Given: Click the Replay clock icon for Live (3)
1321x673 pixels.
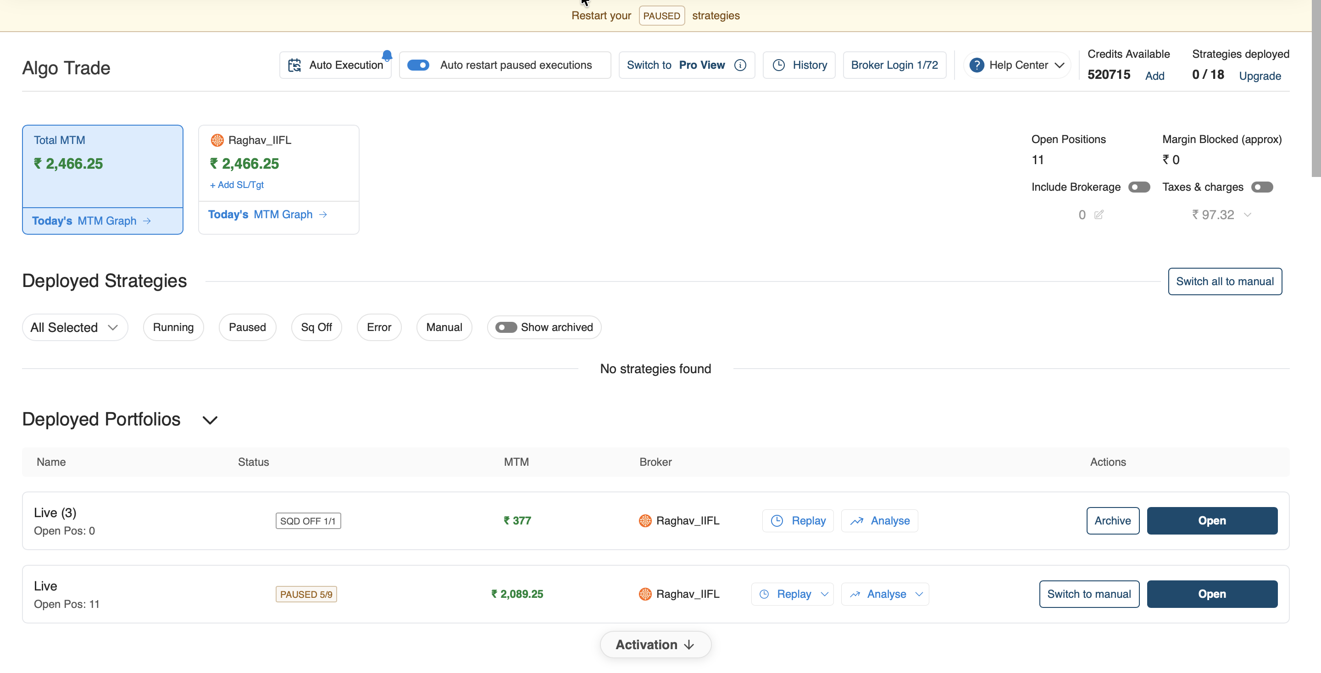Looking at the screenshot, I should [777, 521].
